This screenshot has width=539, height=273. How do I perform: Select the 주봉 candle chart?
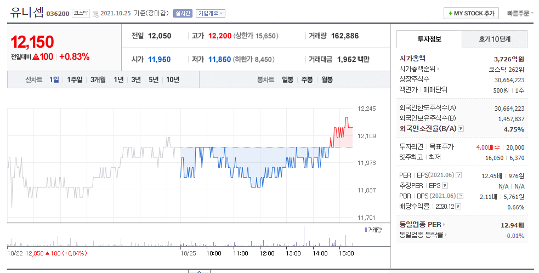pos(307,80)
